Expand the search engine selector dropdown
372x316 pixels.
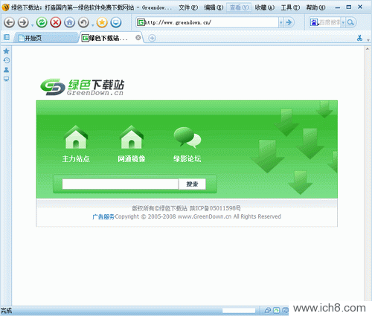tap(343, 22)
